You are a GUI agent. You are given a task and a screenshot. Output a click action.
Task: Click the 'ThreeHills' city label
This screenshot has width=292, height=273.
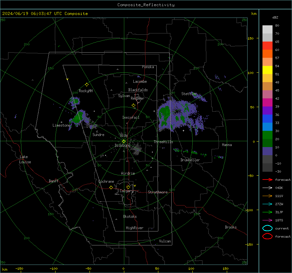pyautogui.click(x=163, y=142)
